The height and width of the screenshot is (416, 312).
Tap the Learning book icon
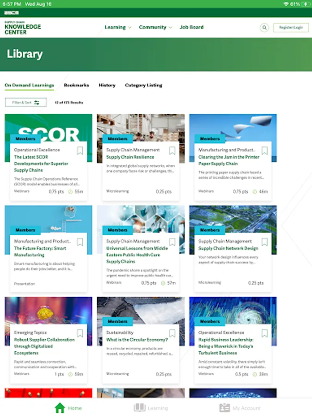140,408
